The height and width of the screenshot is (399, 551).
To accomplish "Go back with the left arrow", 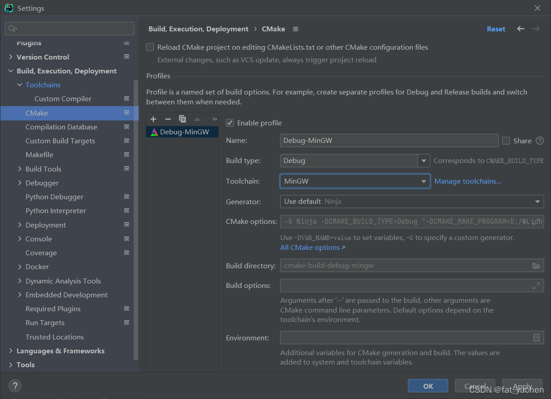I will click(x=521, y=29).
